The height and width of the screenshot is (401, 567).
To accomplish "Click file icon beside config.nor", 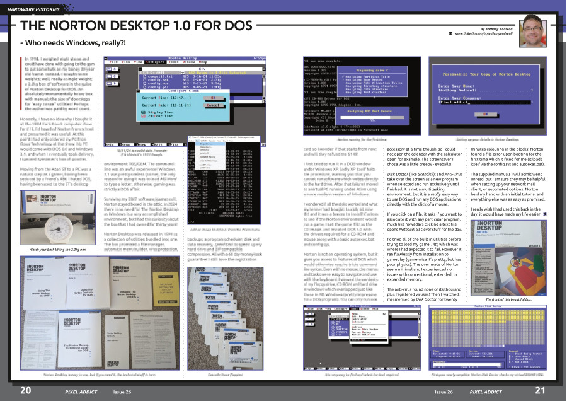I will pyautogui.click(x=145, y=84).
